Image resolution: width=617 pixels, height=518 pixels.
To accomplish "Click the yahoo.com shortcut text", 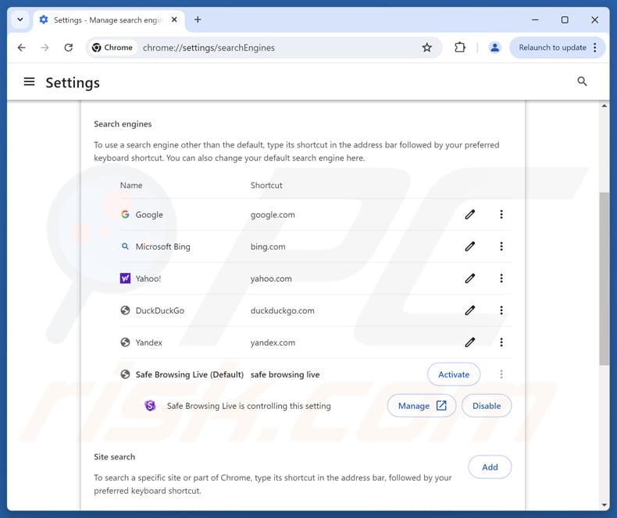I will (x=271, y=279).
